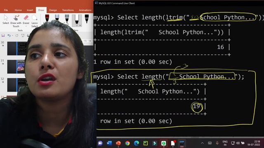This screenshot has height=148, width=264.
Task: Activate the Lasso Select tool
Action: (35, 21)
